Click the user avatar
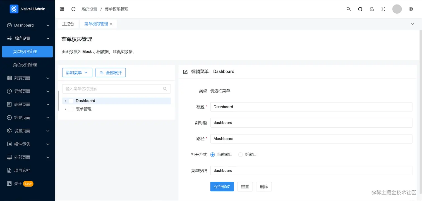This screenshot has height=201, width=422. [x=397, y=9]
